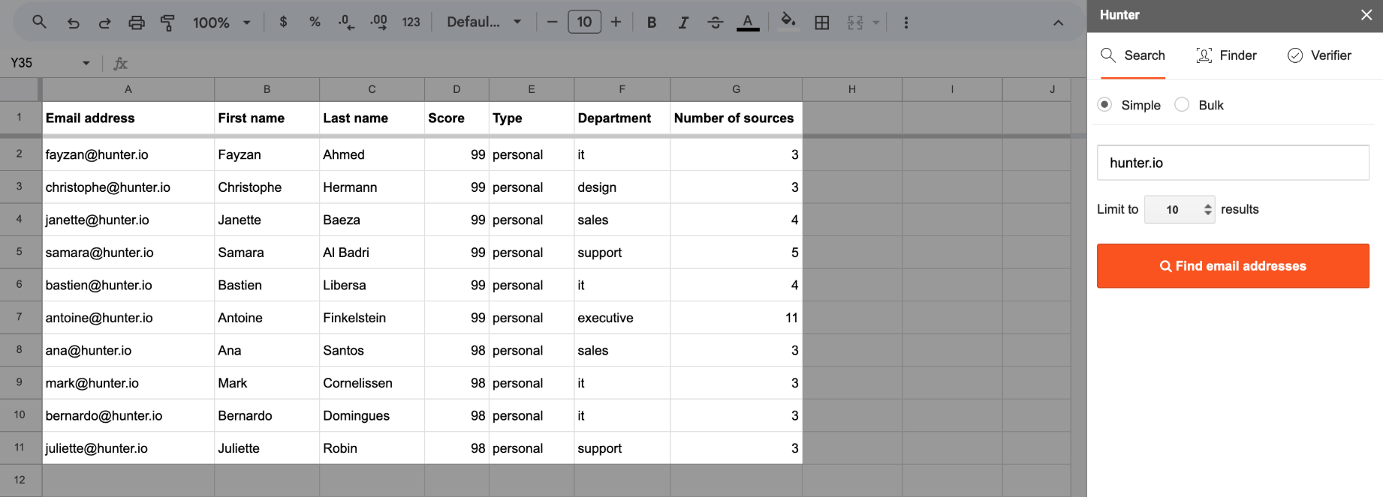Click the Find email addresses button
1383x497 pixels.
click(x=1233, y=266)
